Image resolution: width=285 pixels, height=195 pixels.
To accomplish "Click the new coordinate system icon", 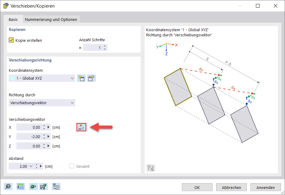I will (81, 78).
